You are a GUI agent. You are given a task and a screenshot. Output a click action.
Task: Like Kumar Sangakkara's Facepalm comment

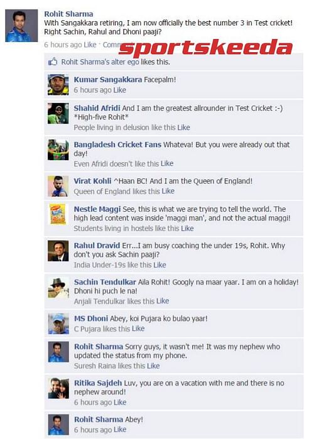(x=119, y=90)
